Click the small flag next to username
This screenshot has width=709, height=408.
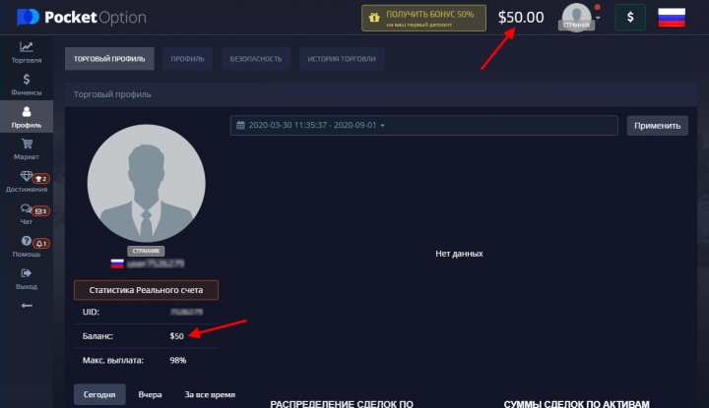click(x=117, y=263)
